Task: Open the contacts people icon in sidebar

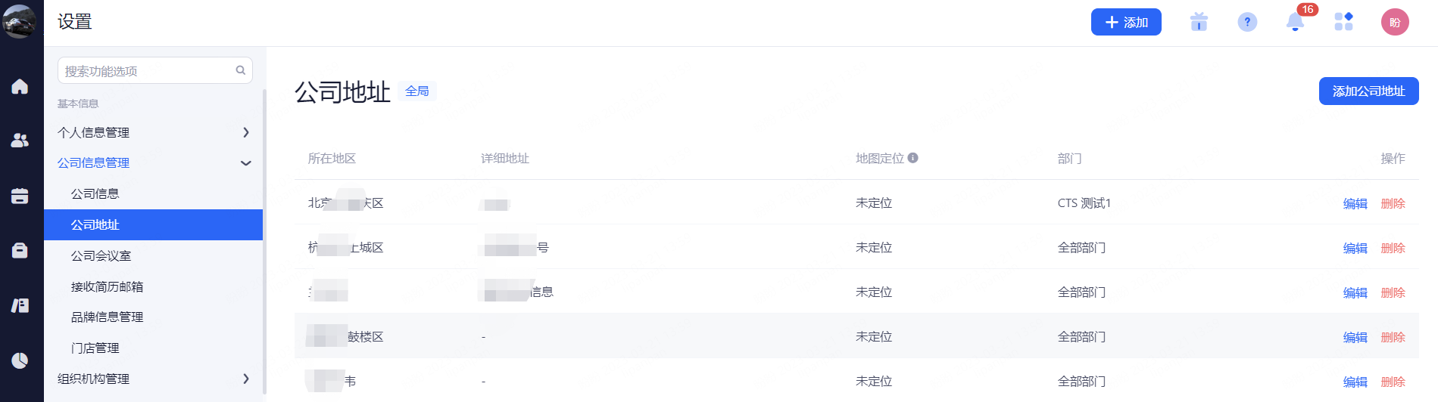Action: click(20, 141)
